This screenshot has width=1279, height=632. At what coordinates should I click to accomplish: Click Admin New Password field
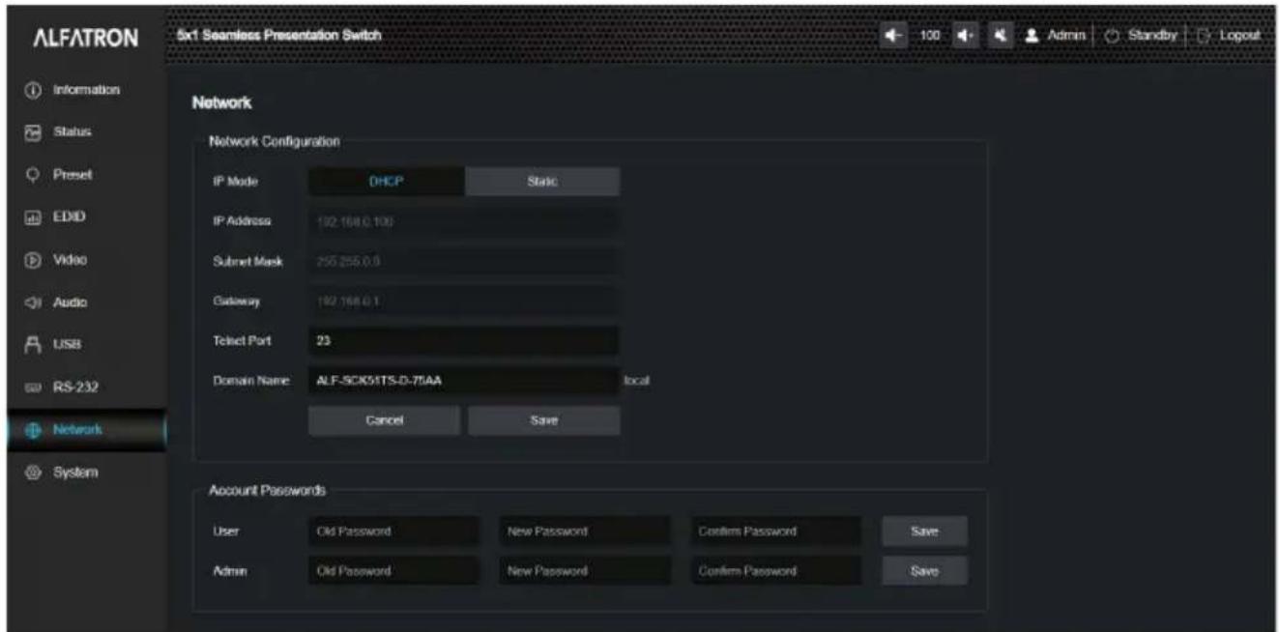tap(584, 570)
